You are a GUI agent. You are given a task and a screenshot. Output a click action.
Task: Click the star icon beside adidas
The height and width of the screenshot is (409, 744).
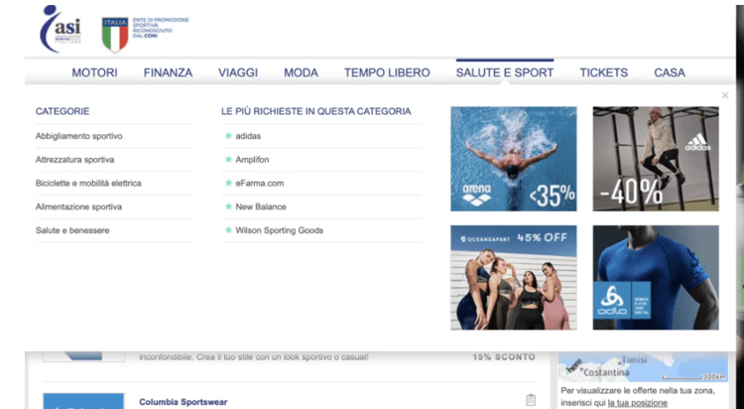[x=228, y=136]
